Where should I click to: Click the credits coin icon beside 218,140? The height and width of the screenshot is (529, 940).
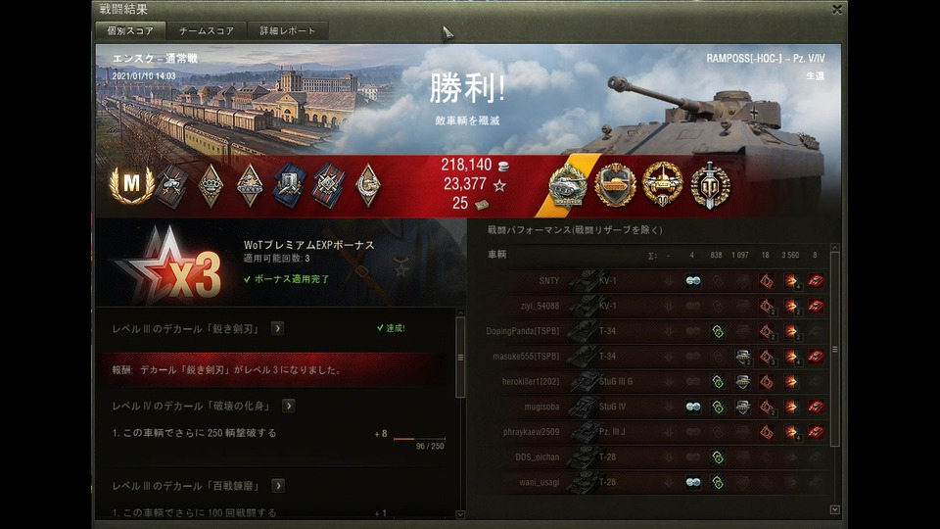(503, 166)
